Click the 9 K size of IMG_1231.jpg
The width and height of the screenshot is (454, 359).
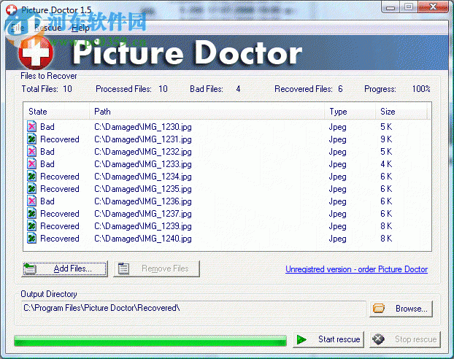point(386,139)
